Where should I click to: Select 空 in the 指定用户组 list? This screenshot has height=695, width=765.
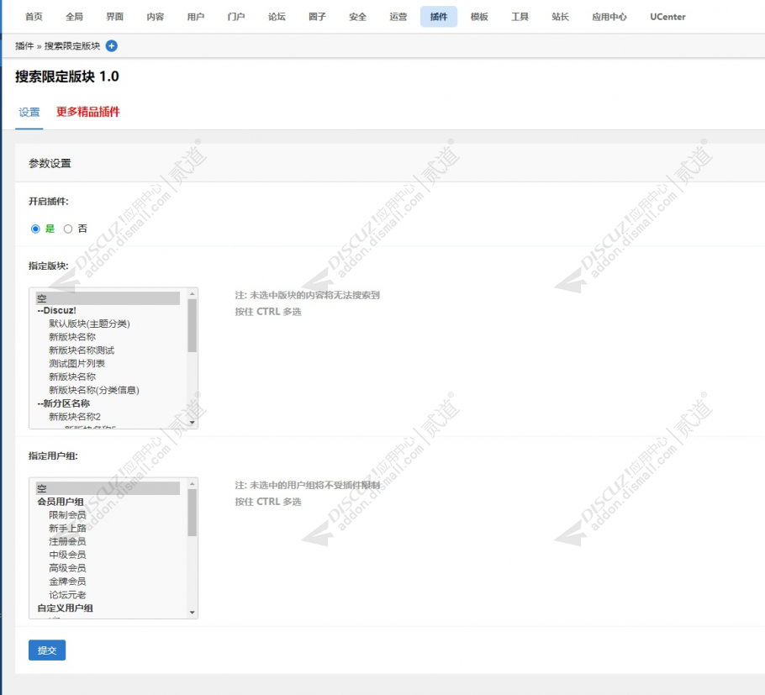[x=108, y=488]
